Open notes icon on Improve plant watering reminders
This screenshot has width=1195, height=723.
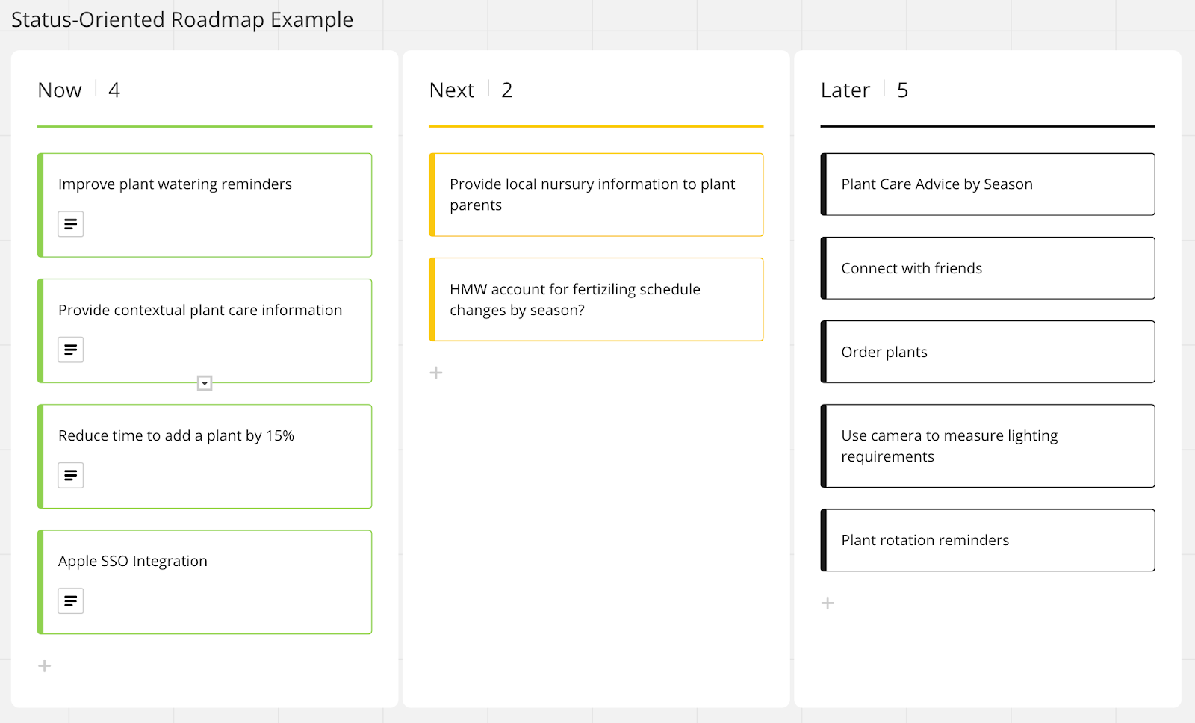click(x=71, y=224)
